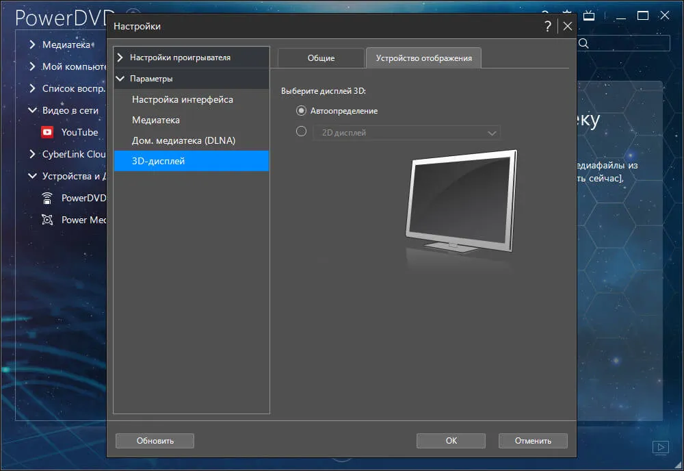Click the Отменить button
This screenshot has height=471, width=684.
click(533, 441)
